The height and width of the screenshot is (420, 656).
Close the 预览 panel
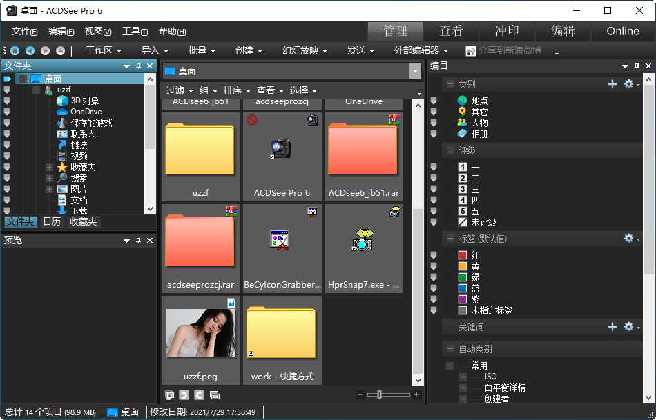click(150, 241)
